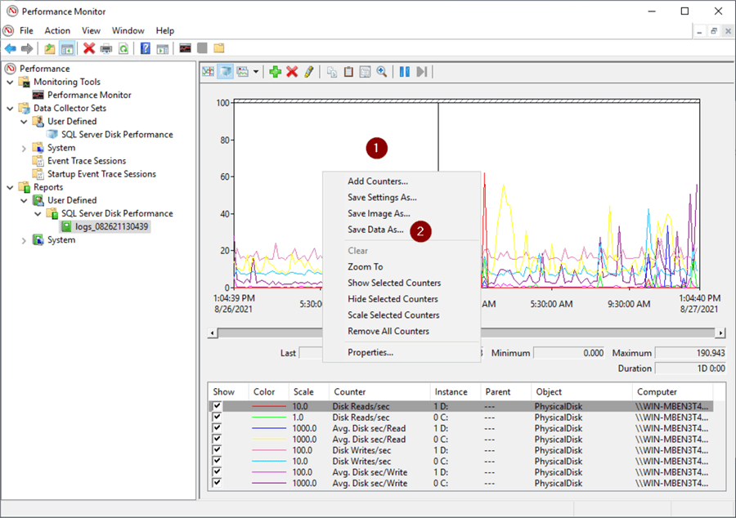Open the Action menu in menu bar
Viewport: 736px width, 518px height.
(57, 30)
